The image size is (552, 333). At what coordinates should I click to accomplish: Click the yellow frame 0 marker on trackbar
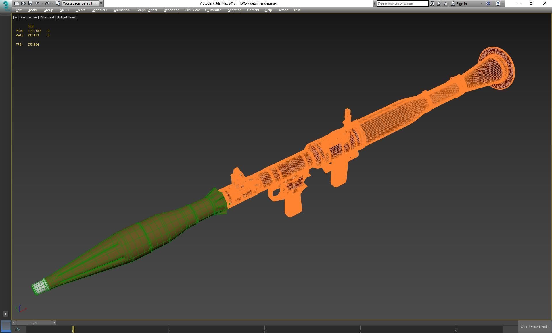point(73,329)
